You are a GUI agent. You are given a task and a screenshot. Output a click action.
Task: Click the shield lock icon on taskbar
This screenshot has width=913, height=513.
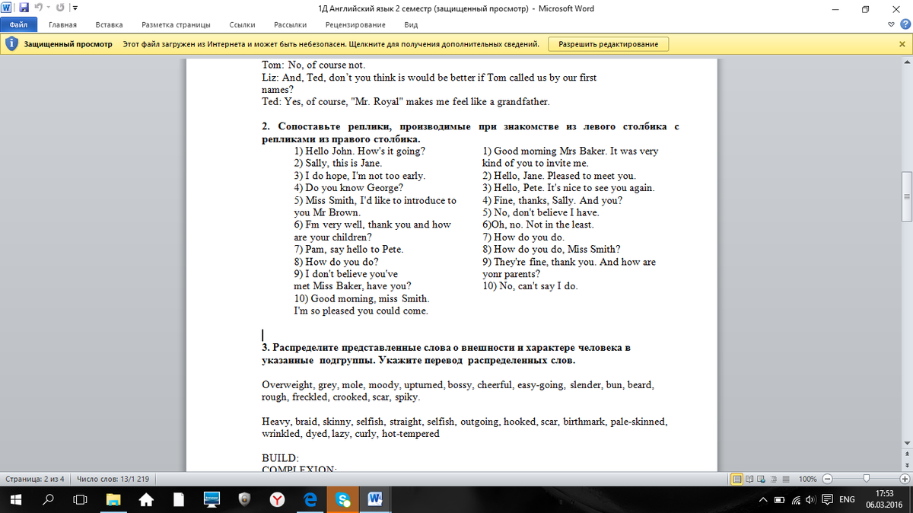[x=244, y=499]
